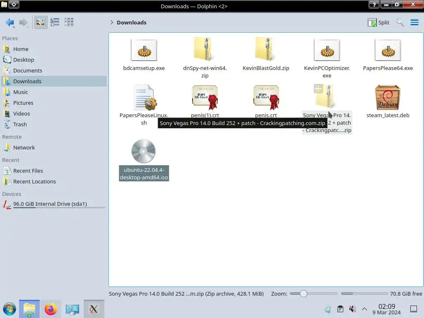This screenshot has height=318, width=424.
Task: Open Documents in Places
Action: coord(54,70)
